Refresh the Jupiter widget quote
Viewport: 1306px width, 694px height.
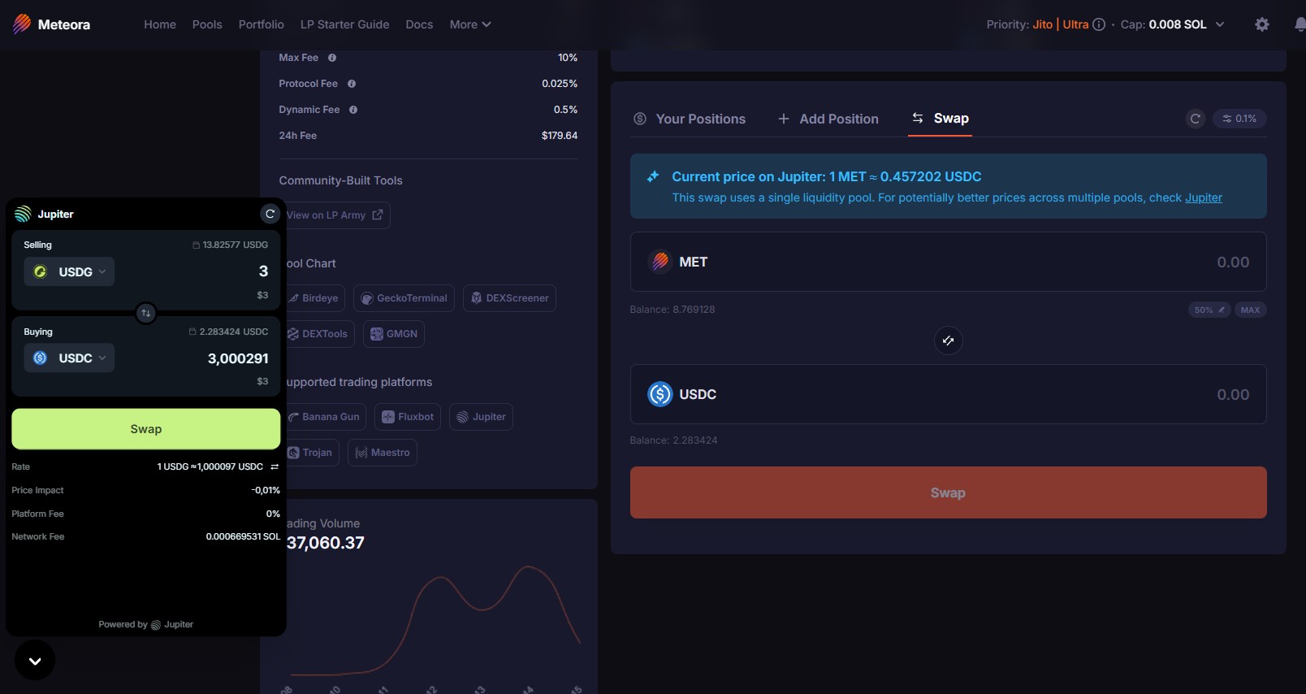270,214
